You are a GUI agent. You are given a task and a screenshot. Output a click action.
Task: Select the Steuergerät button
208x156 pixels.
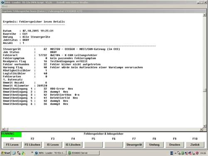[134, 145]
